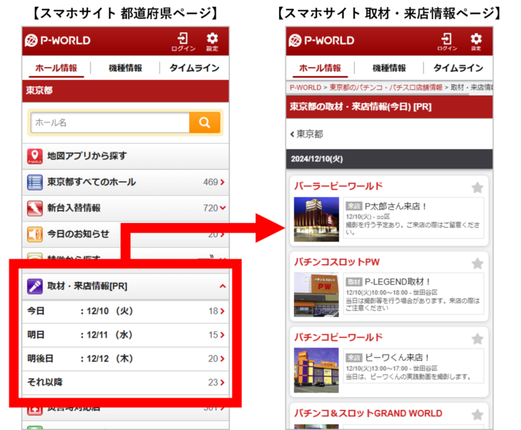Select ホール情報 tab on 取材・来店情報 page
The image size is (521, 430).
[x=320, y=68]
